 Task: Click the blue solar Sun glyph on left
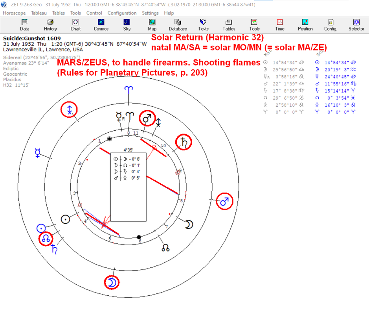41,228
